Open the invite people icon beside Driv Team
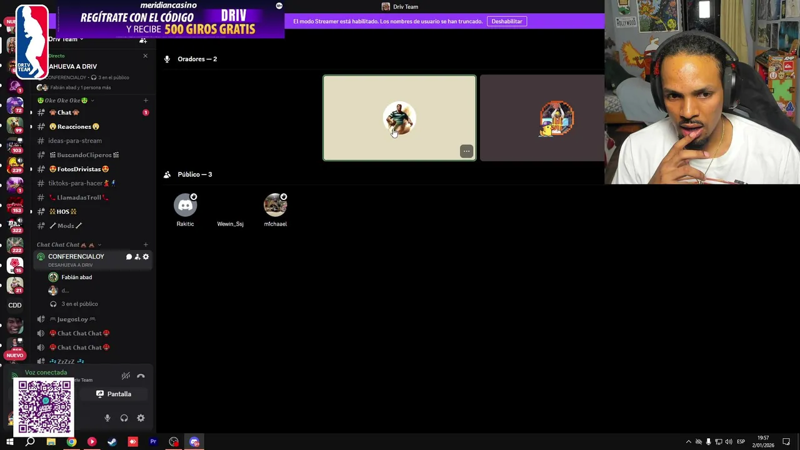Viewport: 800px width, 450px height. click(x=143, y=40)
